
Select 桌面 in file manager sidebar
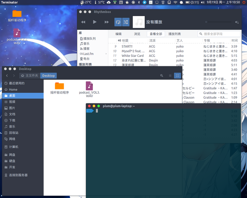click(23, 96)
